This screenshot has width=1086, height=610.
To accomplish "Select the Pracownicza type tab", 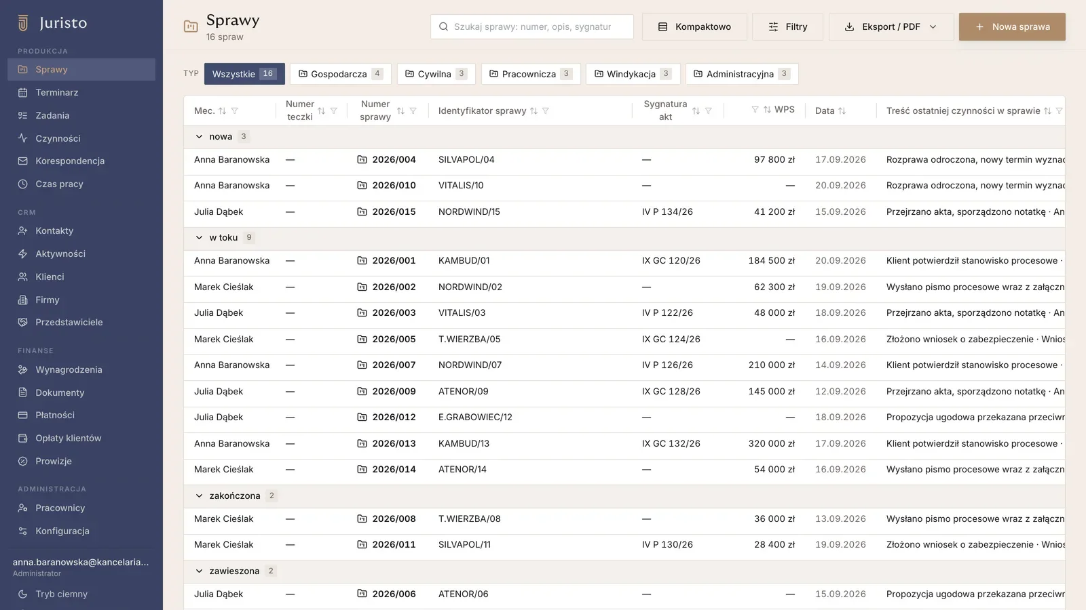I will tap(531, 74).
